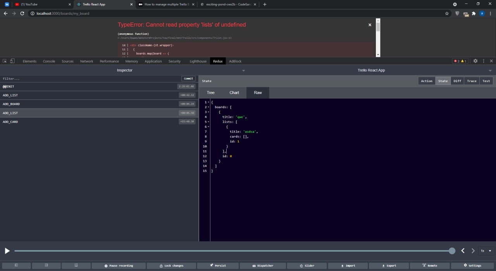
Task: Switch inspector to the Diff view
Action: tap(457, 81)
